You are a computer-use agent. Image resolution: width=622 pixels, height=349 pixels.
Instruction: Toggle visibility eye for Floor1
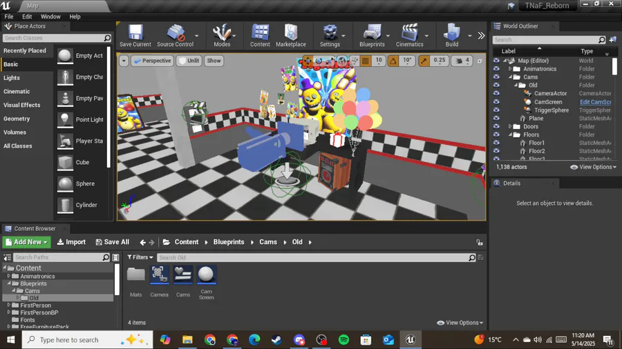click(496, 143)
